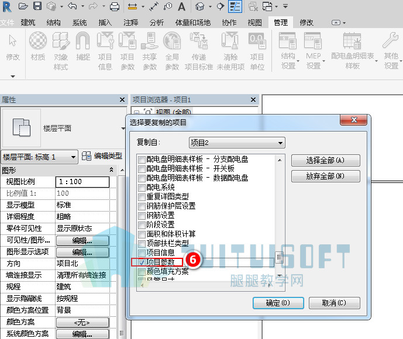Image resolution: width=403 pixels, height=339 pixels.
Task: Open the 楼层平面: 标高 1 instance dropdown
Action: (x=40, y=157)
